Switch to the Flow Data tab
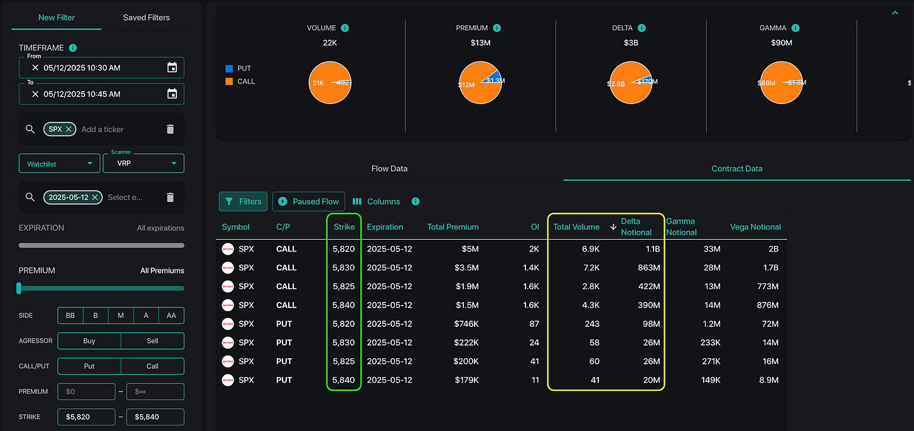 [389, 168]
